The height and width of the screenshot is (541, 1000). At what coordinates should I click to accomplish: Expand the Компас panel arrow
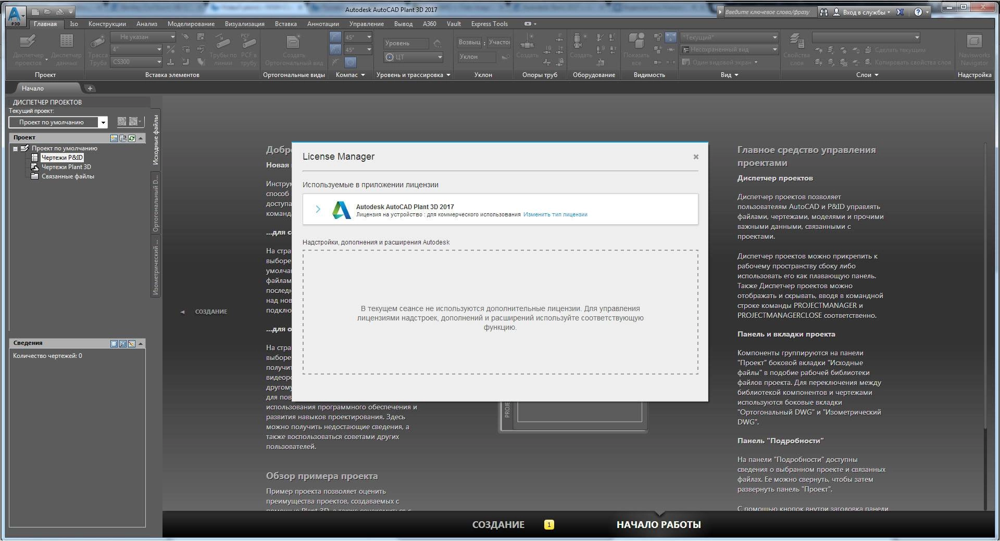(x=362, y=75)
